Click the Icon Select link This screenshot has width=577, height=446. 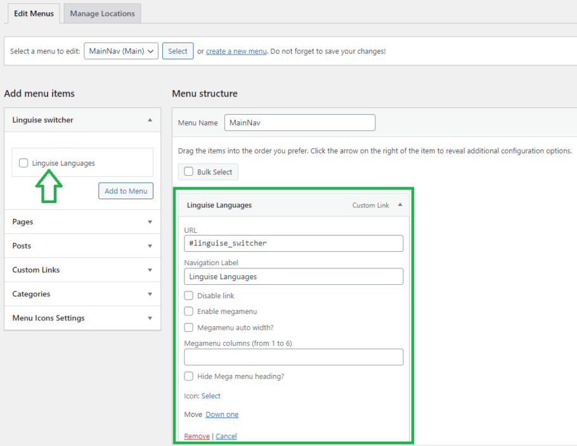point(211,396)
